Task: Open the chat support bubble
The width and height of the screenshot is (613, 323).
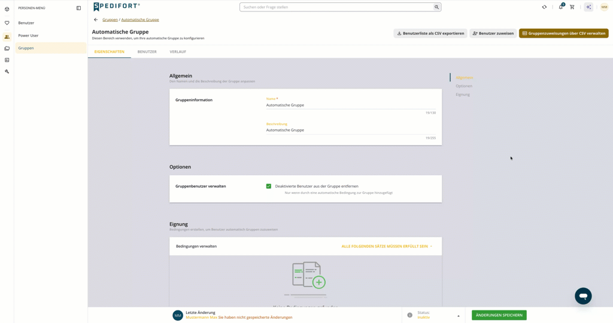Action: (x=583, y=296)
